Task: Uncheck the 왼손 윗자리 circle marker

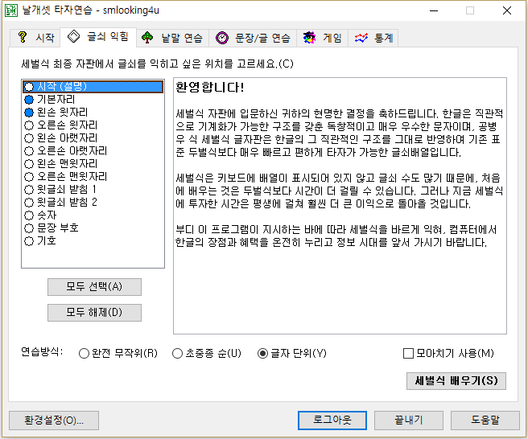Action: coord(29,113)
